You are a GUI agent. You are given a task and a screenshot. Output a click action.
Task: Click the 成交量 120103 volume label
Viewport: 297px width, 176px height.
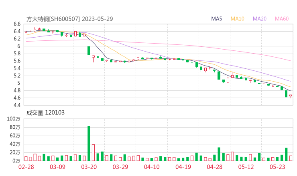[x=45, y=113]
